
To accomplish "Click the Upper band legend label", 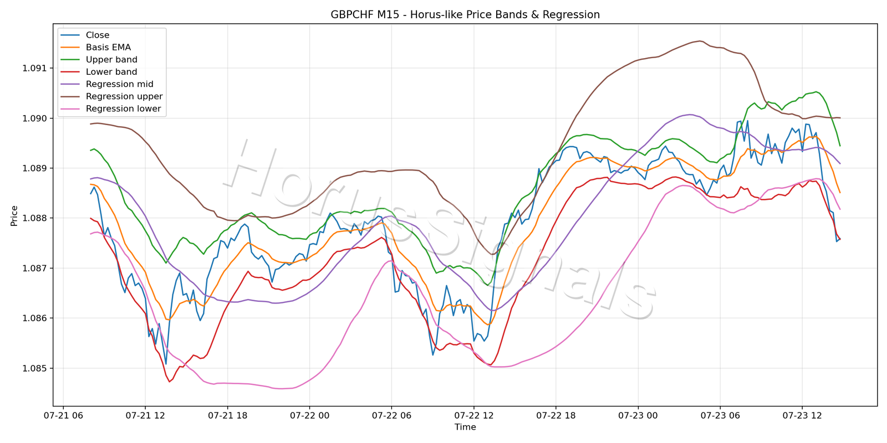I will click(111, 60).
